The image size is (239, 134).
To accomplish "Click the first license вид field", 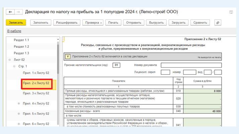I will pyautogui.click(x=208, y=72).
